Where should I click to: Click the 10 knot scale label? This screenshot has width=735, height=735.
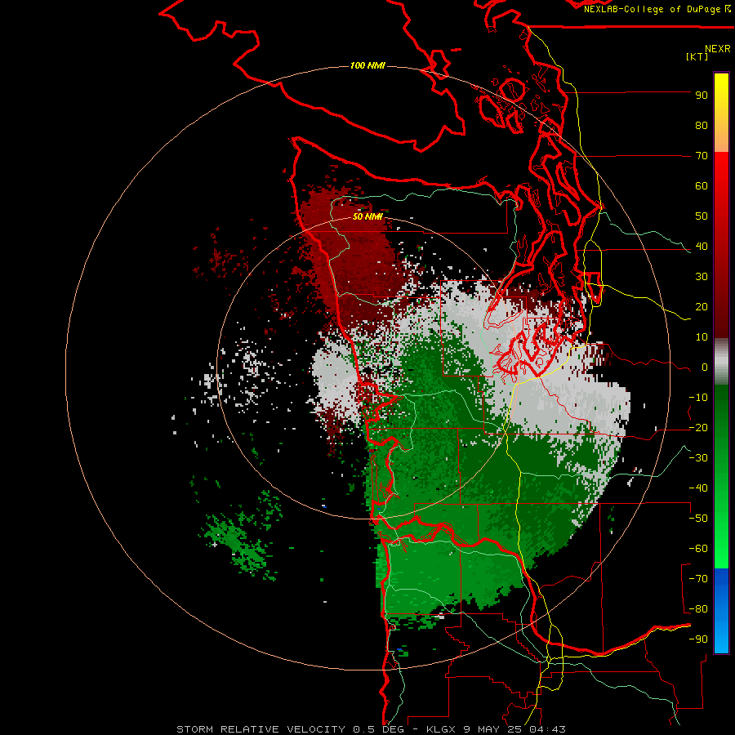point(702,337)
